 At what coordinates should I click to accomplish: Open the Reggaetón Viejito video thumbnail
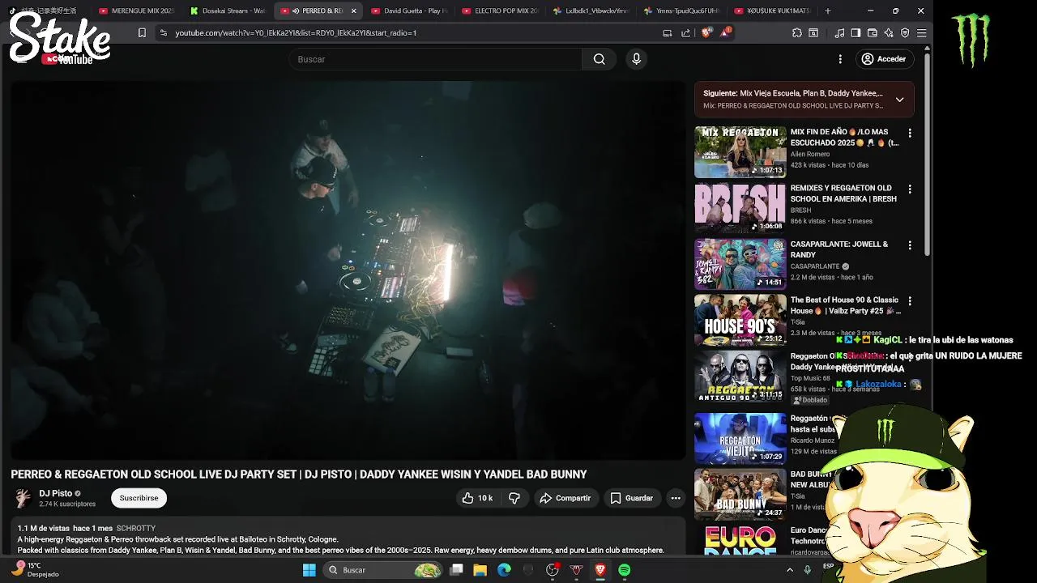click(740, 438)
